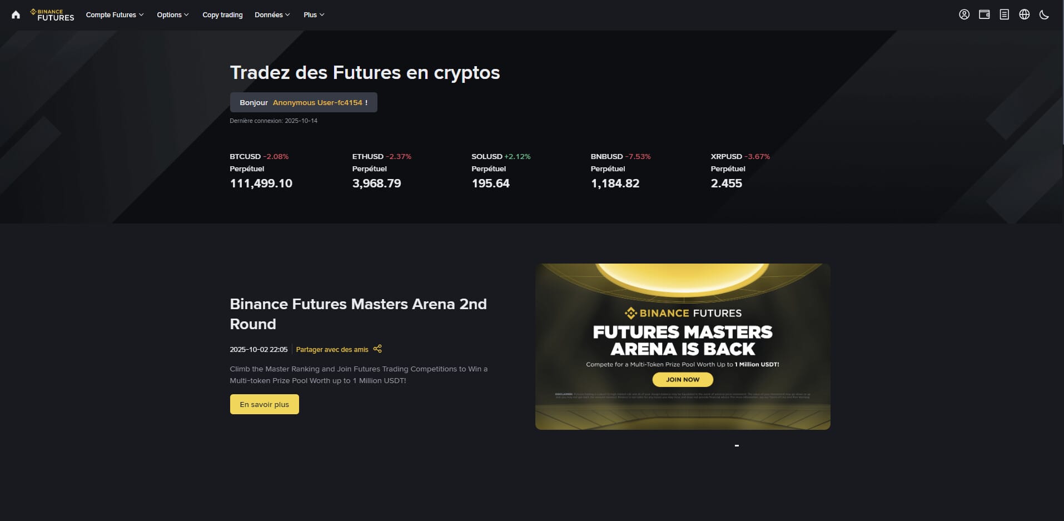Click the Futures Masters Arena banner image
Viewport: 1064px width, 521px height.
683,346
